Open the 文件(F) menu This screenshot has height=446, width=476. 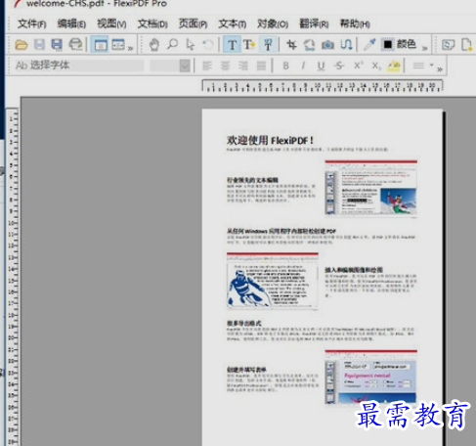[x=31, y=23]
